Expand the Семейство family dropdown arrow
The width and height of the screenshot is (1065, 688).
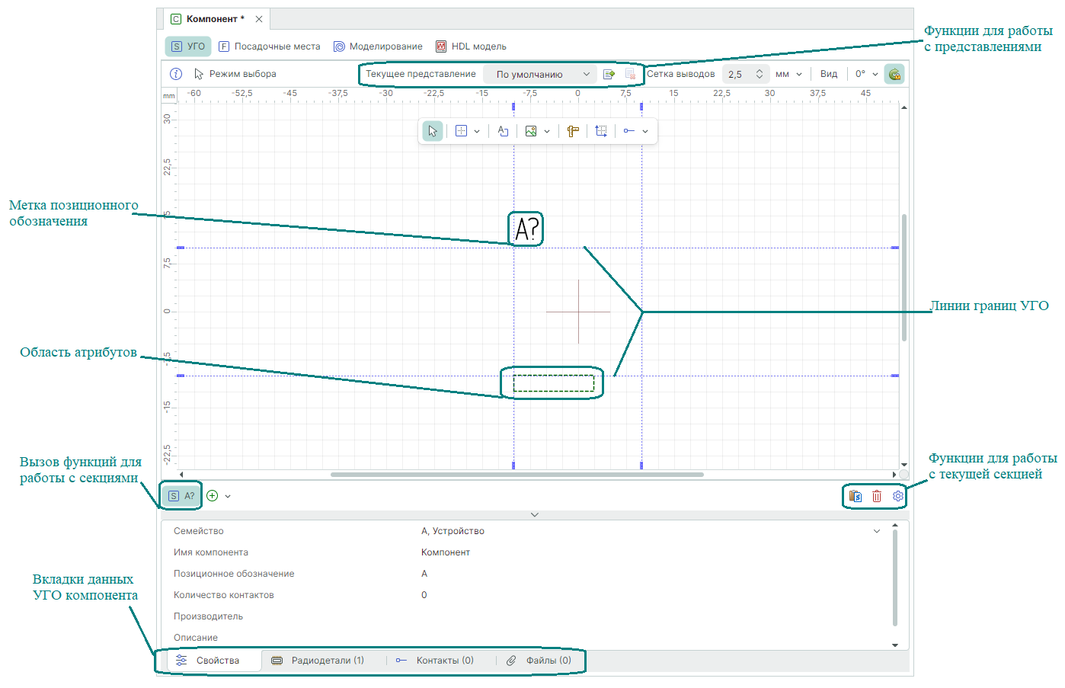(x=876, y=531)
